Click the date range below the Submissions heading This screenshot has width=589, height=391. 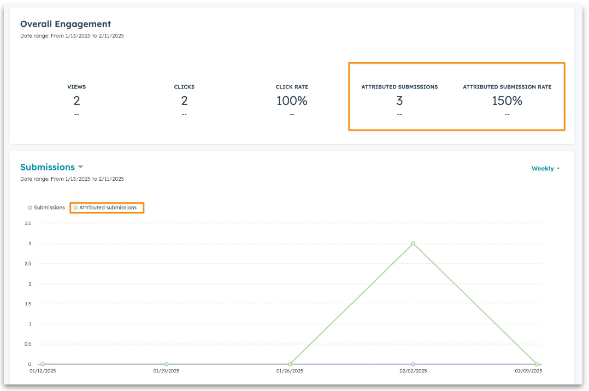point(72,179)
